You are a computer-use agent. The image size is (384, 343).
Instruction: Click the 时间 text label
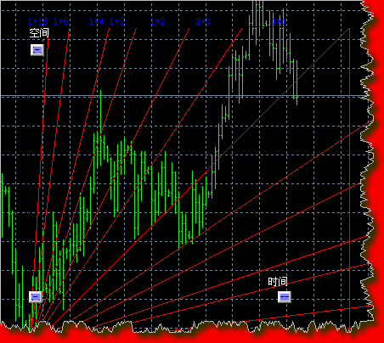pos(278,282)
